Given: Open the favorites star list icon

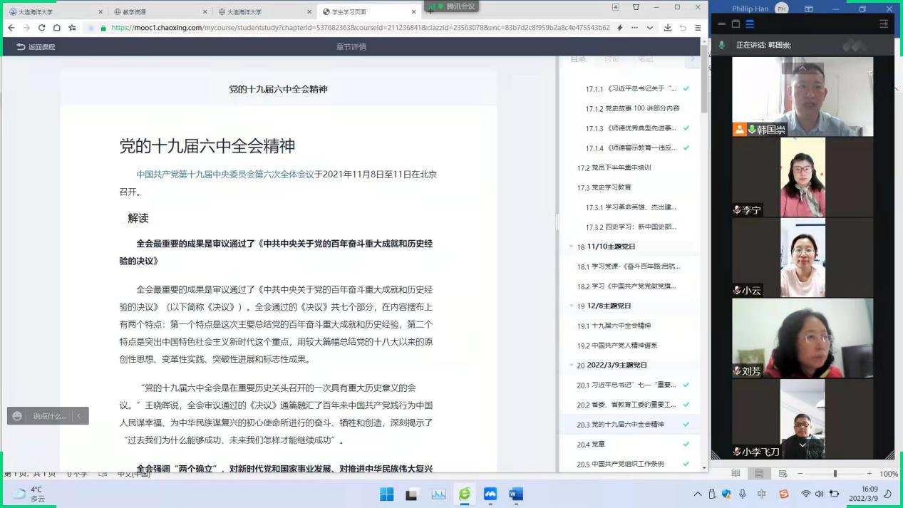Looking at the screenshot, I should click(72, 28).
